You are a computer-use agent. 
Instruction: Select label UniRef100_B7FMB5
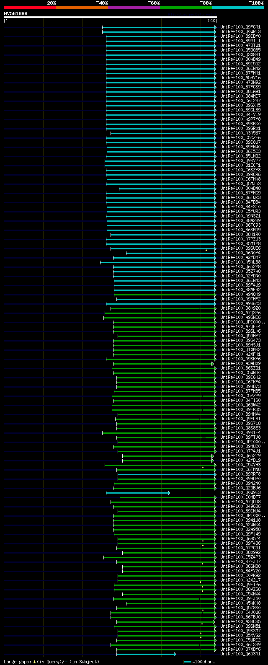tap(240, 391)
